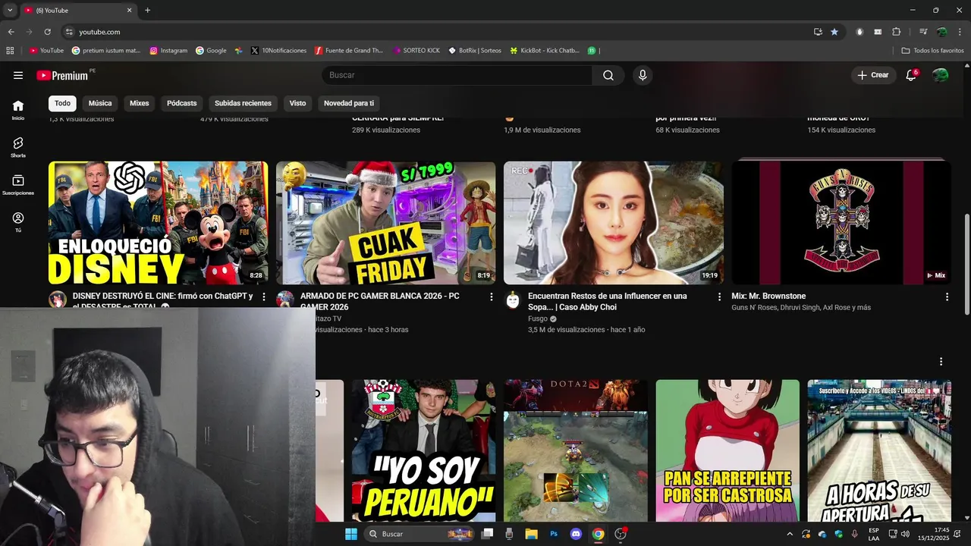Click the Crear button
Image resolution: width=971 pixels, height=546 pixels.
[873, 75]
